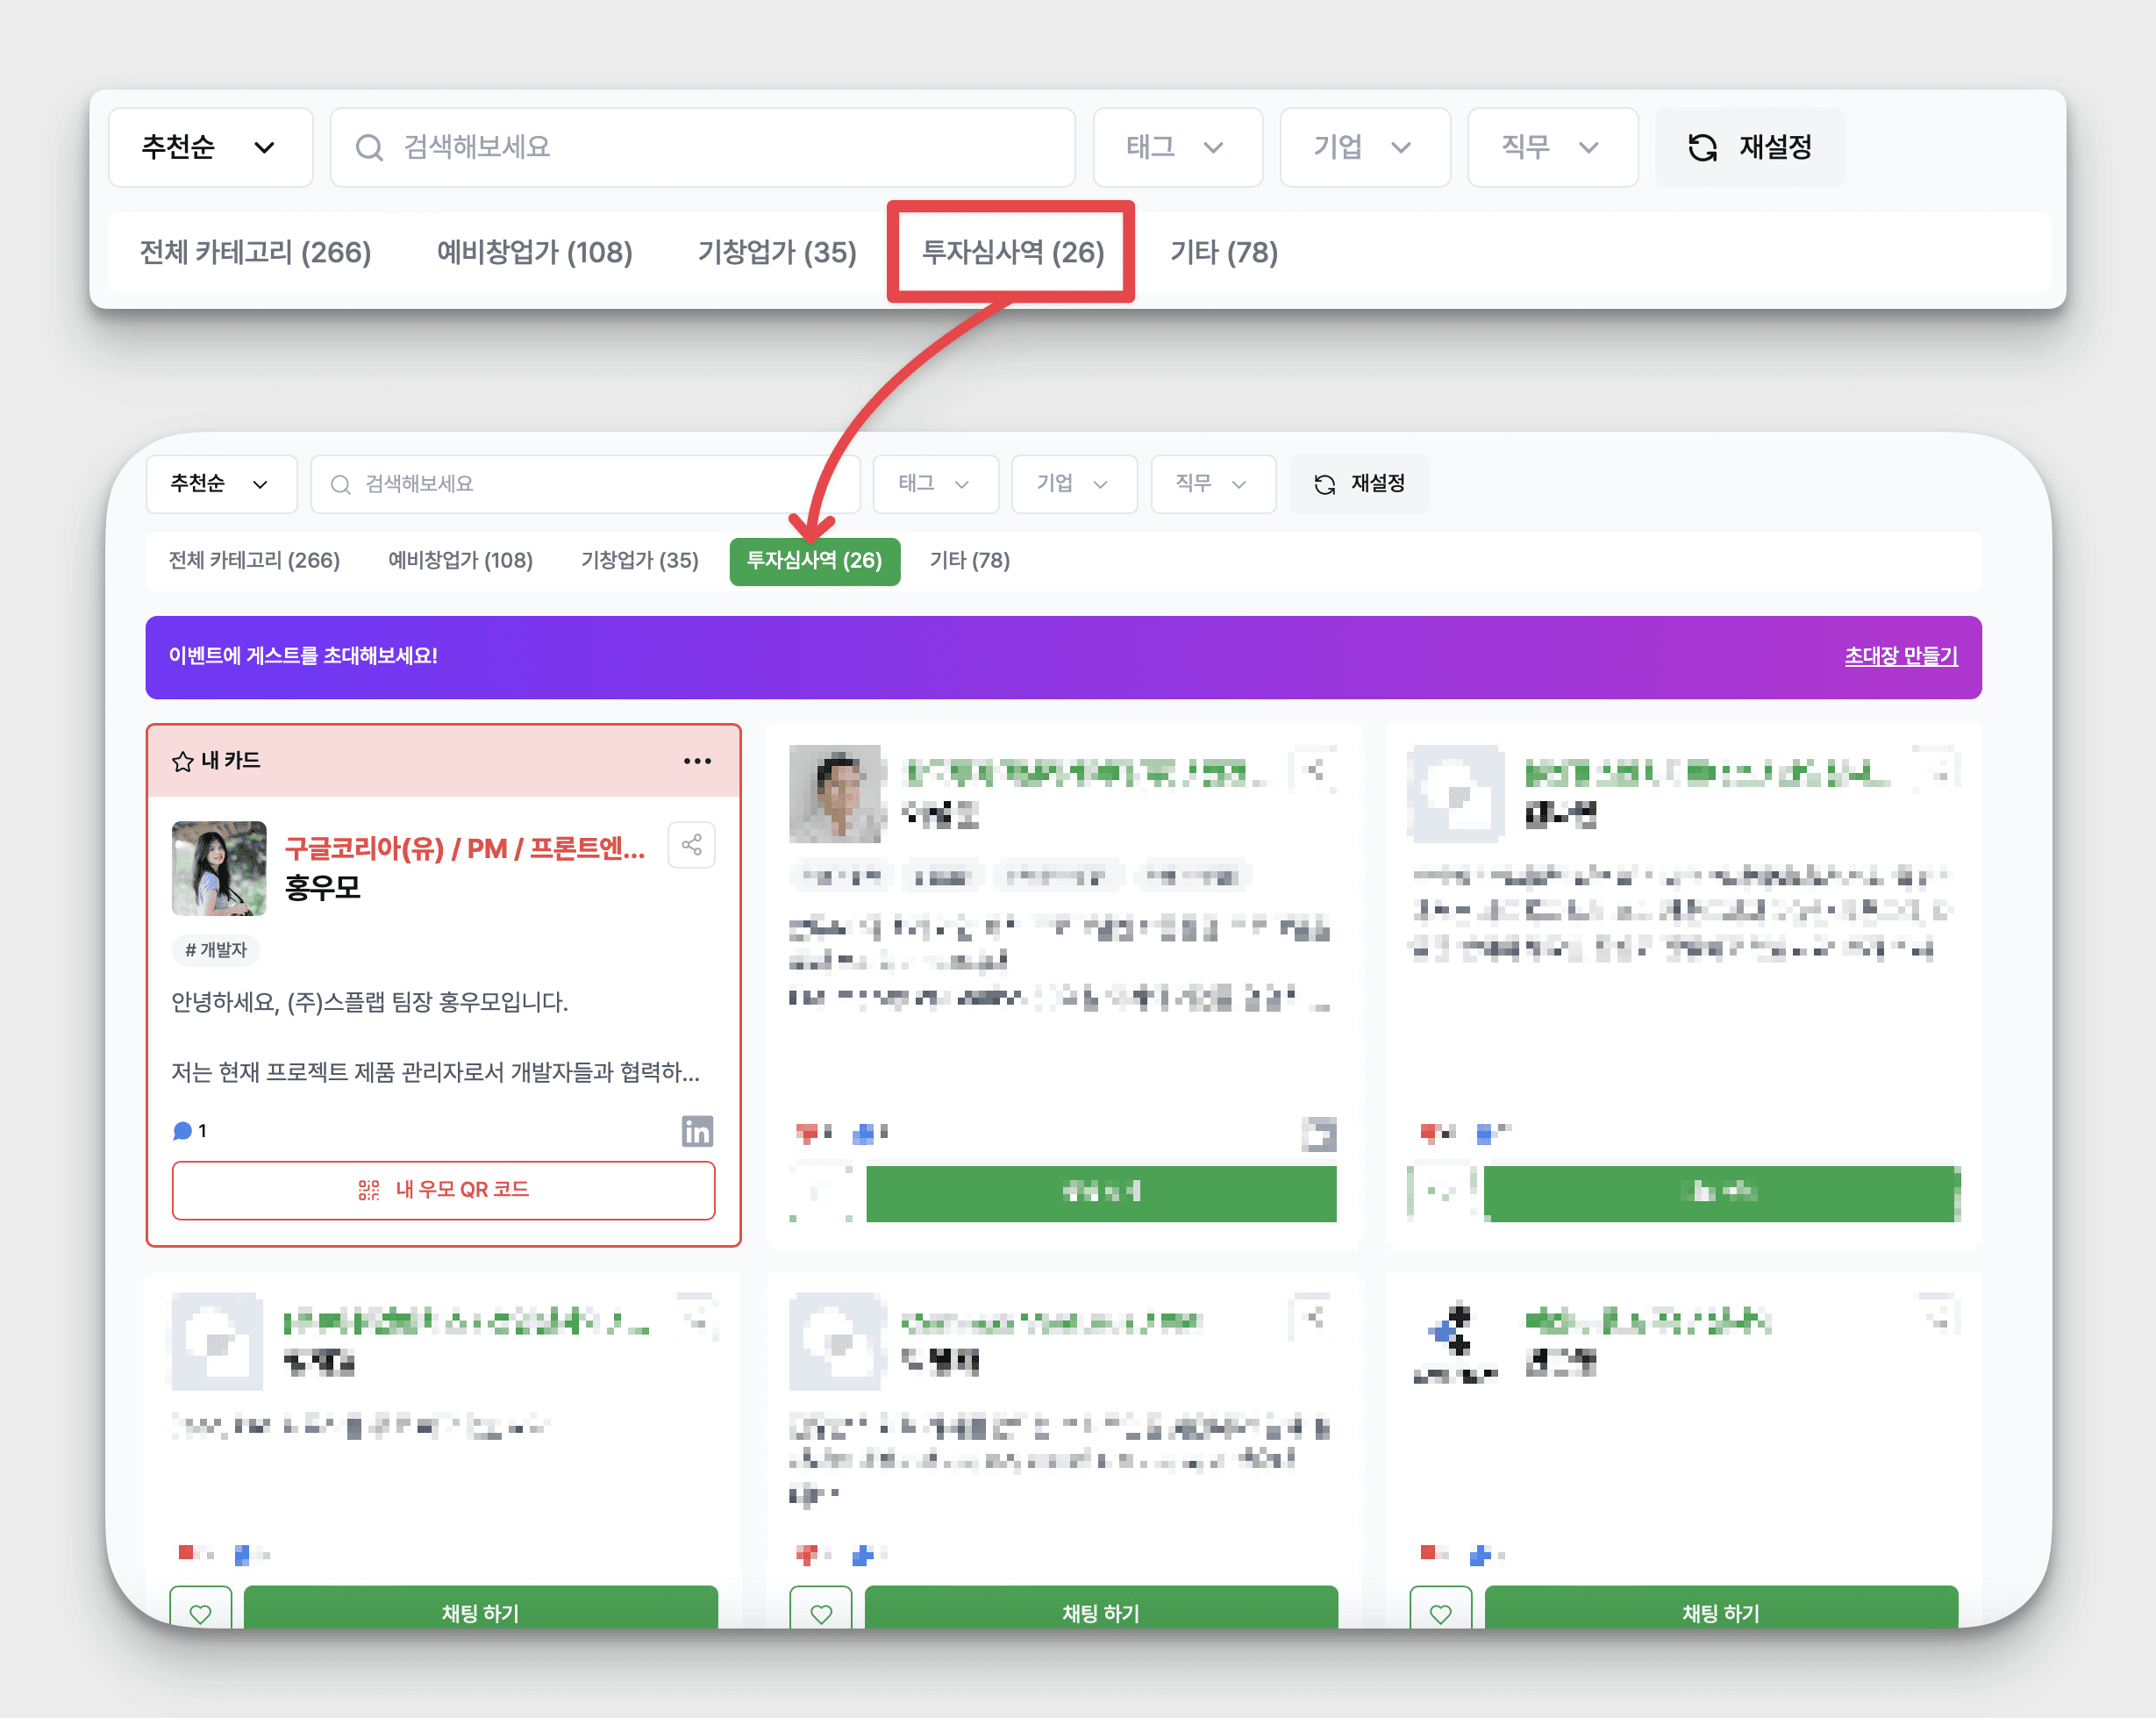Open the three-dot menu on 내 카드
Viewport: 2156px width, 1718px height.
coord(697,762)
